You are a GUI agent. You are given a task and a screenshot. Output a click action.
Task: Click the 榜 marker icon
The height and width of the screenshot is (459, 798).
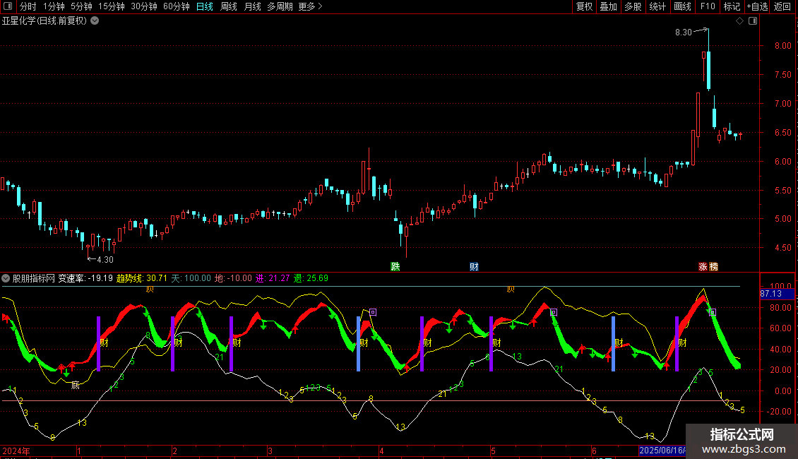[713, 266]
